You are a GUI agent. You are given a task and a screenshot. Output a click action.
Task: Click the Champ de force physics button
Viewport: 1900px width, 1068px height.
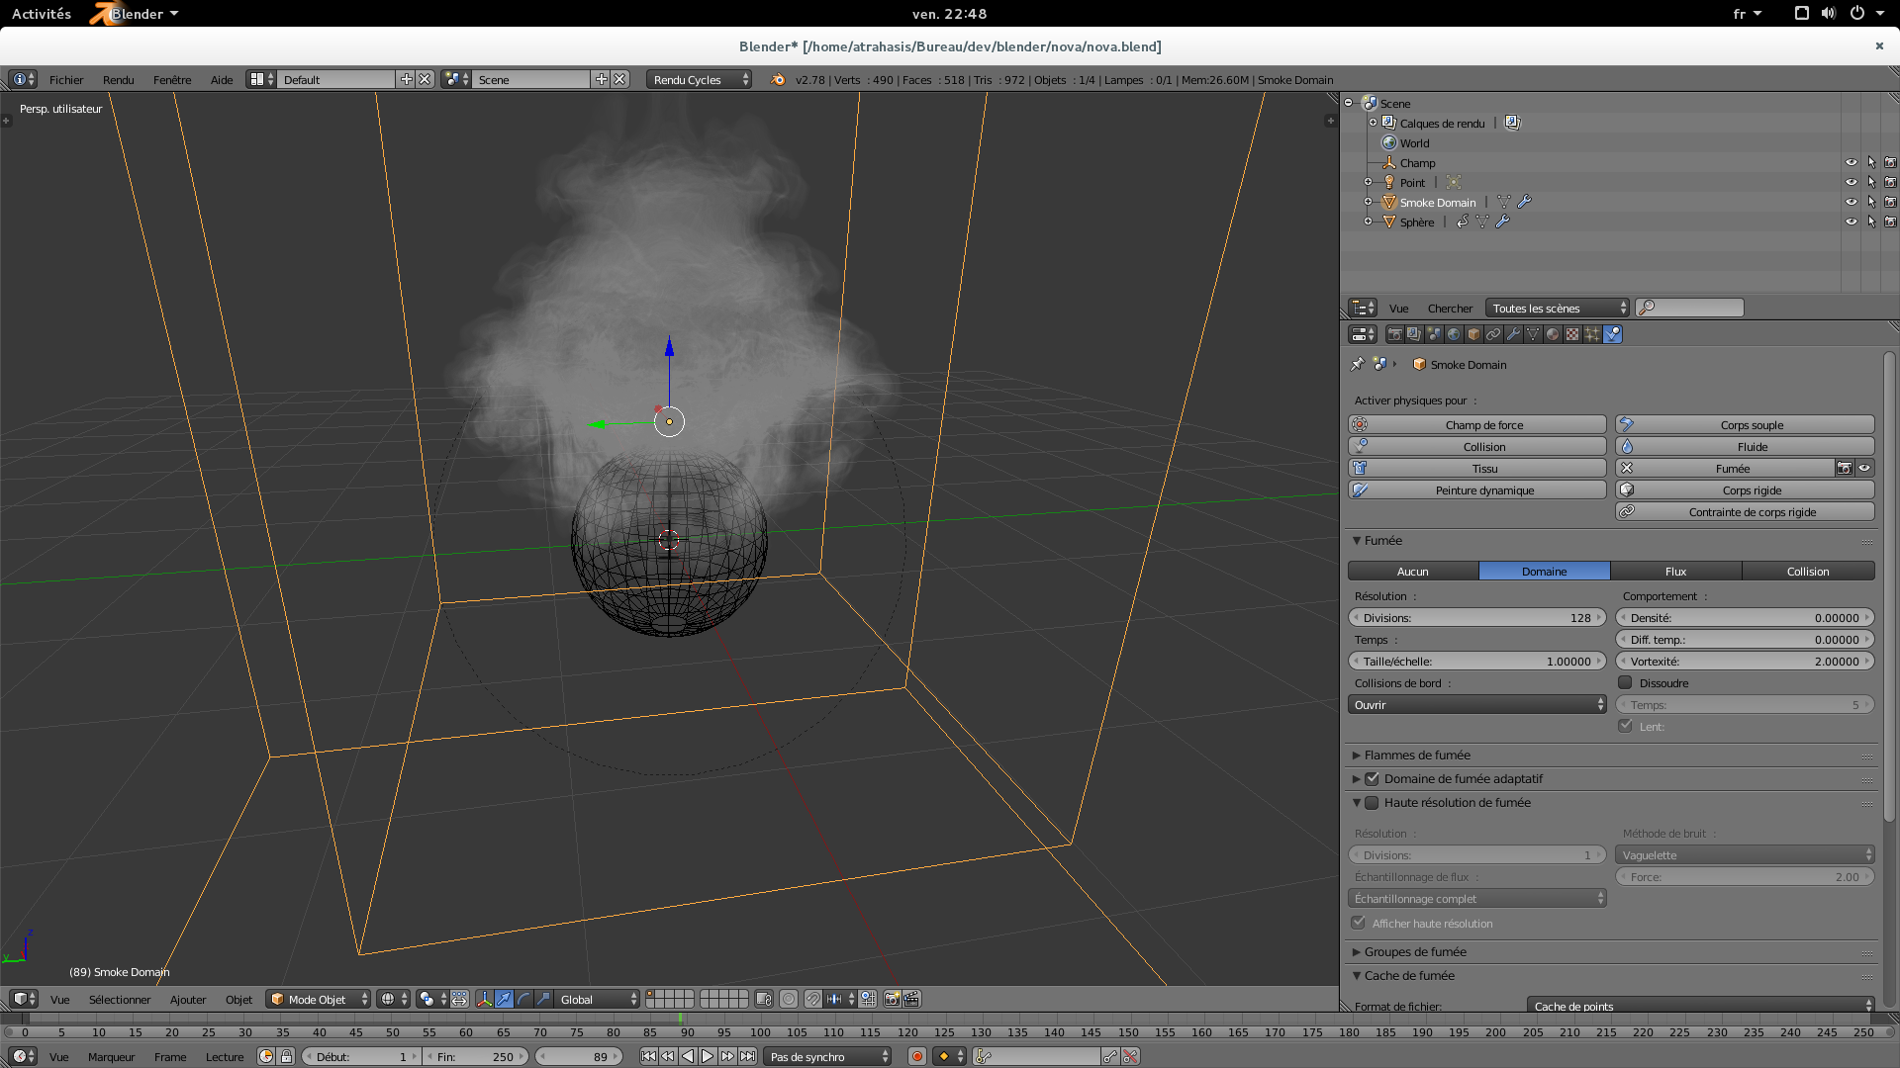pyautogui.click(x=1476, y=424)
